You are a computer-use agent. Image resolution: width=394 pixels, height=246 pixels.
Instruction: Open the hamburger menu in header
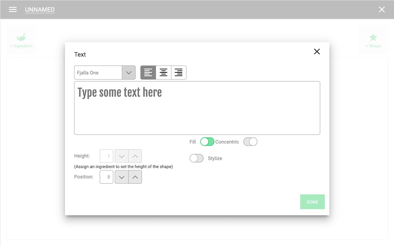coord(13,9)
